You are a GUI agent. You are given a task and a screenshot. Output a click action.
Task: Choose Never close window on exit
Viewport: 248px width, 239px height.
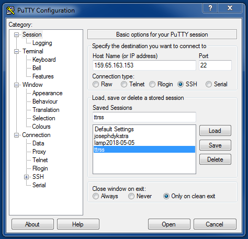pos(131,196)
